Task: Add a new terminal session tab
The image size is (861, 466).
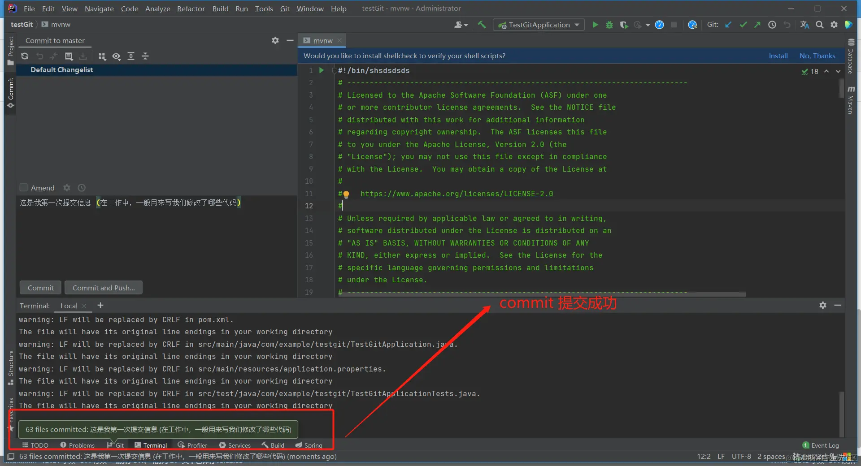Action: tap(100, 305)
